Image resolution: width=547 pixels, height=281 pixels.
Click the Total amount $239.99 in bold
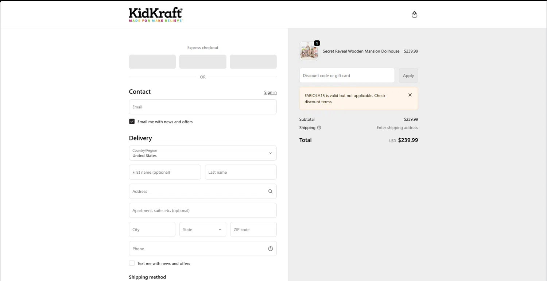[408, 140]
